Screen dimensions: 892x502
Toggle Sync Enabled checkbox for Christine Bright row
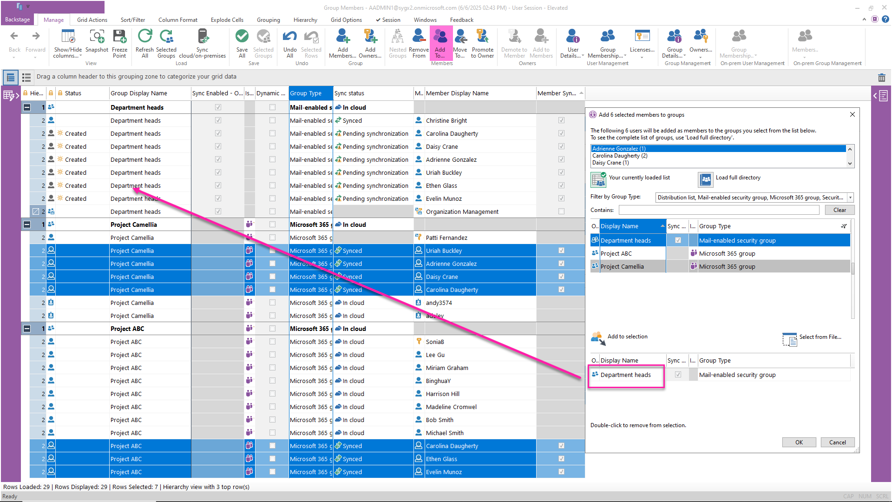tap(218, 120)
